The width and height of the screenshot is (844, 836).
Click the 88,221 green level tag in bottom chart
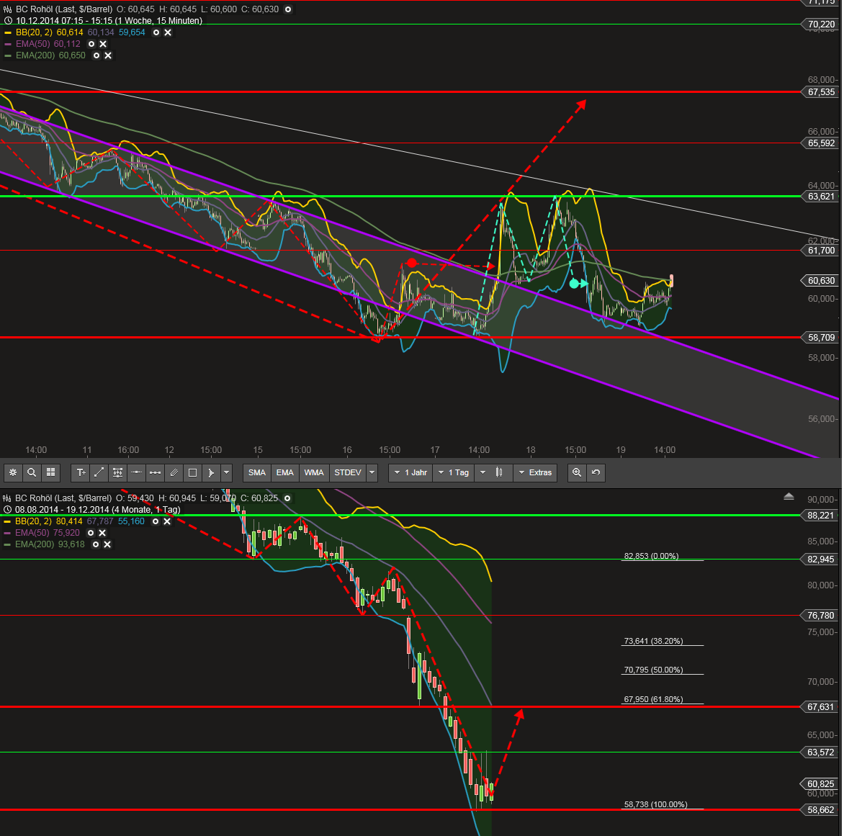[x=820, y=516]
